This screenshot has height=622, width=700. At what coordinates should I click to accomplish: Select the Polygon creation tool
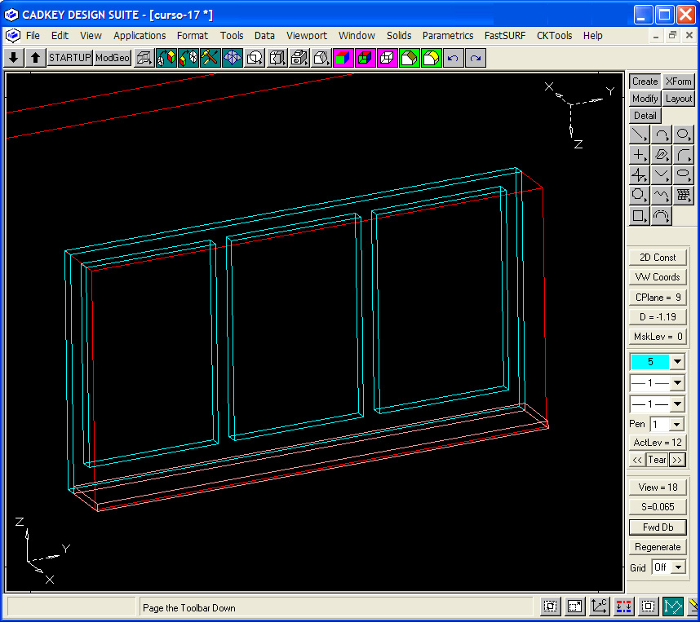point(640,196)
